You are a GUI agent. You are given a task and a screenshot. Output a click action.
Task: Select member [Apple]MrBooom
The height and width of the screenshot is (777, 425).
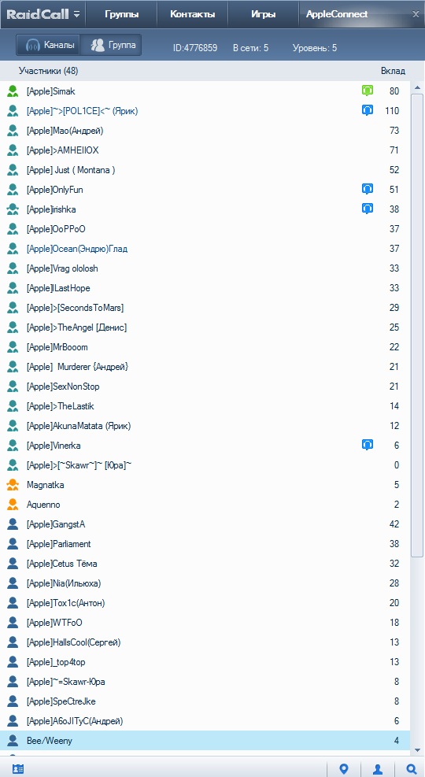point(205,347)
